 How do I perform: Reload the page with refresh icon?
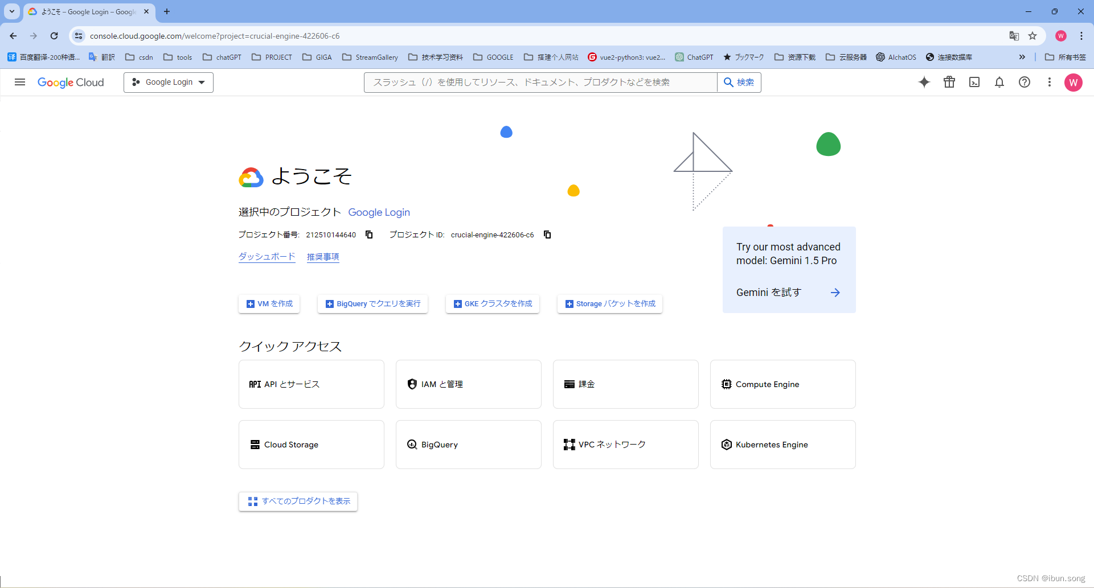pyautogui.click(x=54, y=36)
